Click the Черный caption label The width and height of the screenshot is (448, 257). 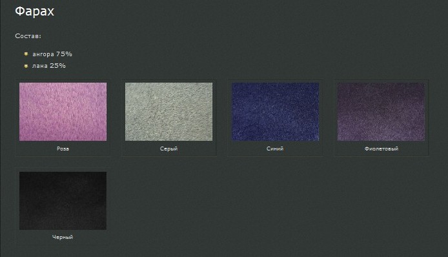point(63,237)
